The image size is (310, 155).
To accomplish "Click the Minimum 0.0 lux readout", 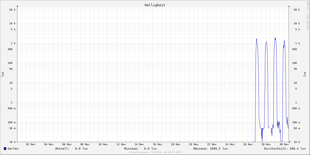I will [x=140, y=149].
